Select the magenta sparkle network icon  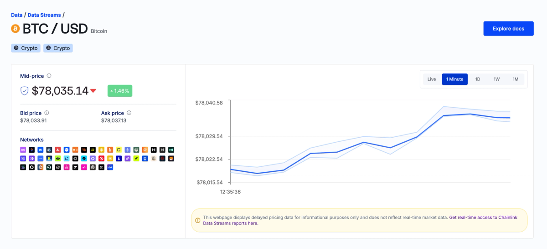84,167
